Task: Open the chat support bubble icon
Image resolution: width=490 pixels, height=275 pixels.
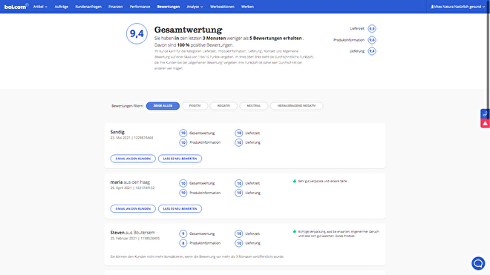Action: 478,263
